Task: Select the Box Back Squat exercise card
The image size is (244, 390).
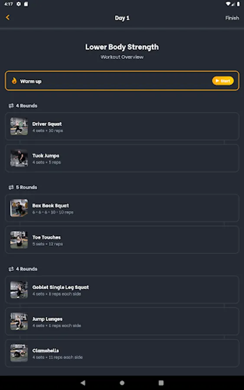Action: pos(122,208)
